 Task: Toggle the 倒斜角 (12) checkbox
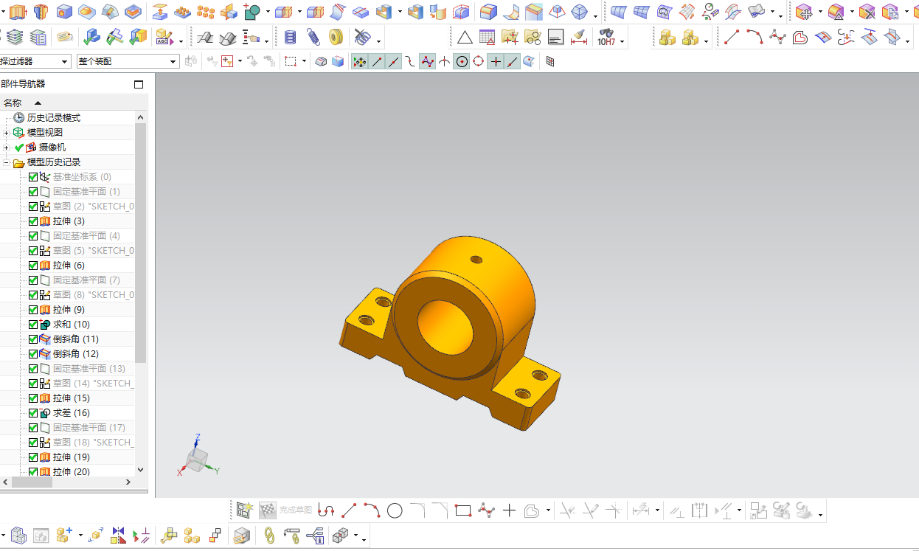(x=33, y=354)
